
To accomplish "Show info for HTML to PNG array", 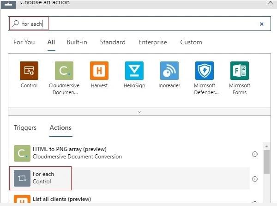I will pyautogui.click(x=255, y=154).
